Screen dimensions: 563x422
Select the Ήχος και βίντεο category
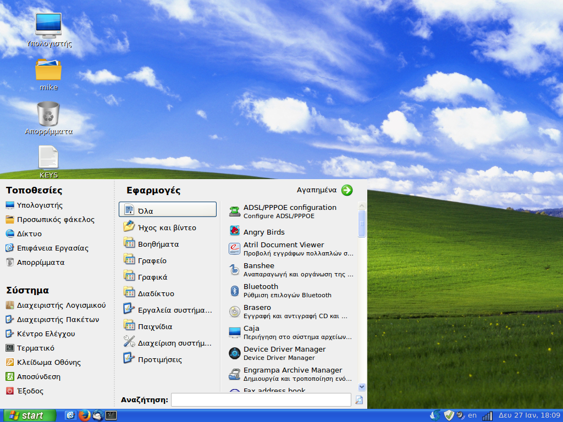168,227
